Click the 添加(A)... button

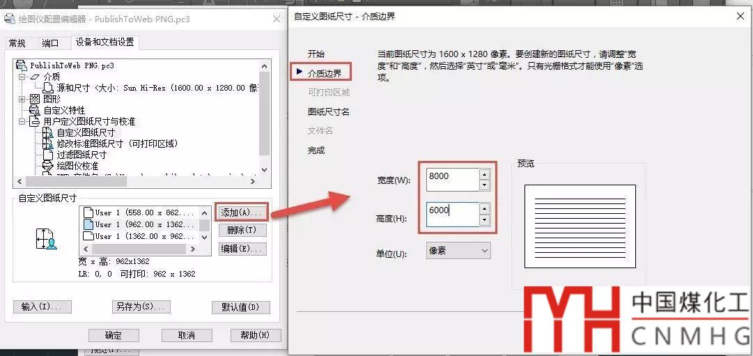point(242,212)
